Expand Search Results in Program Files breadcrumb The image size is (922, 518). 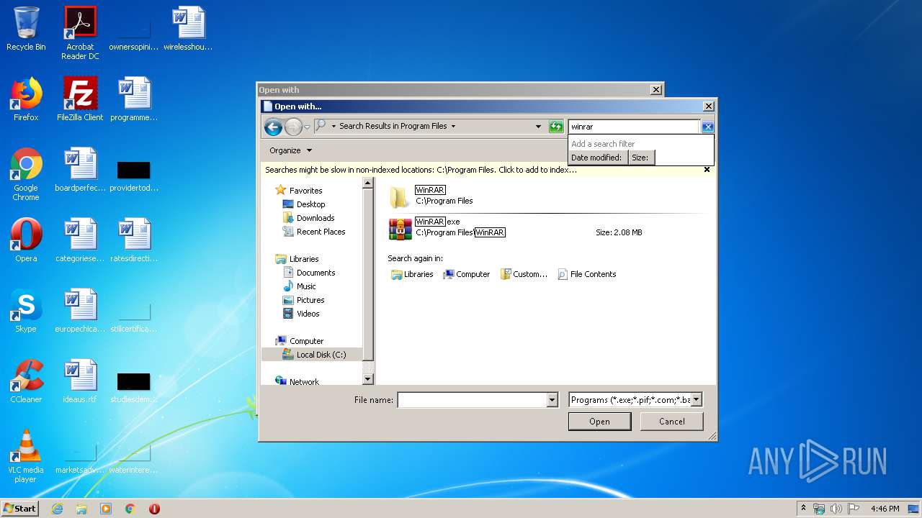click(453, 127)
